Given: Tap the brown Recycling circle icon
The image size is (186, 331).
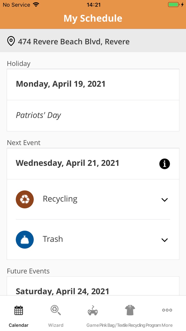Looking at the screenshot, I should 25,199.
